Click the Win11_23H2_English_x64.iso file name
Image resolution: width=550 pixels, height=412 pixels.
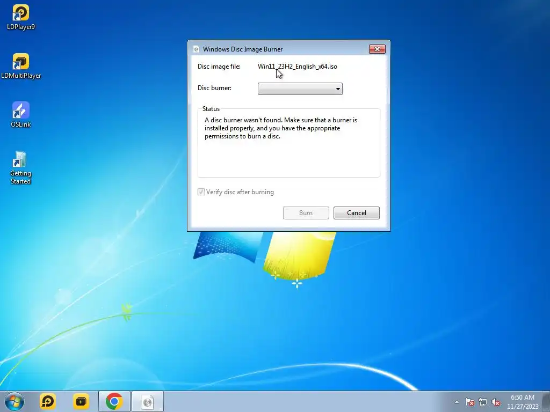(298, 66)
